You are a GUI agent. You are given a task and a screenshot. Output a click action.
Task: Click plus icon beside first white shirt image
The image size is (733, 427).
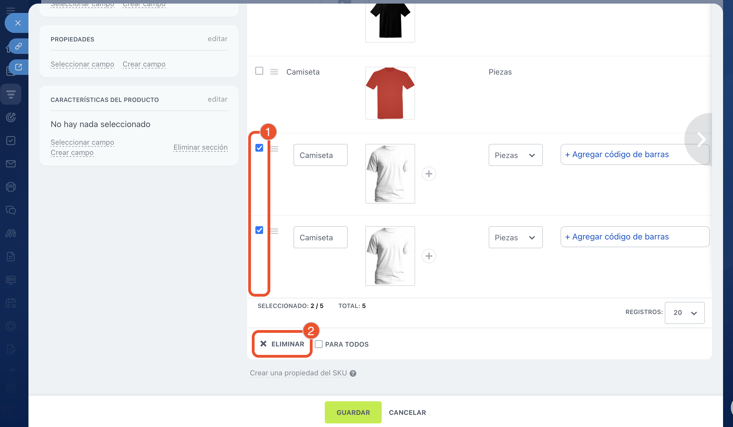[x=429, y=174]
